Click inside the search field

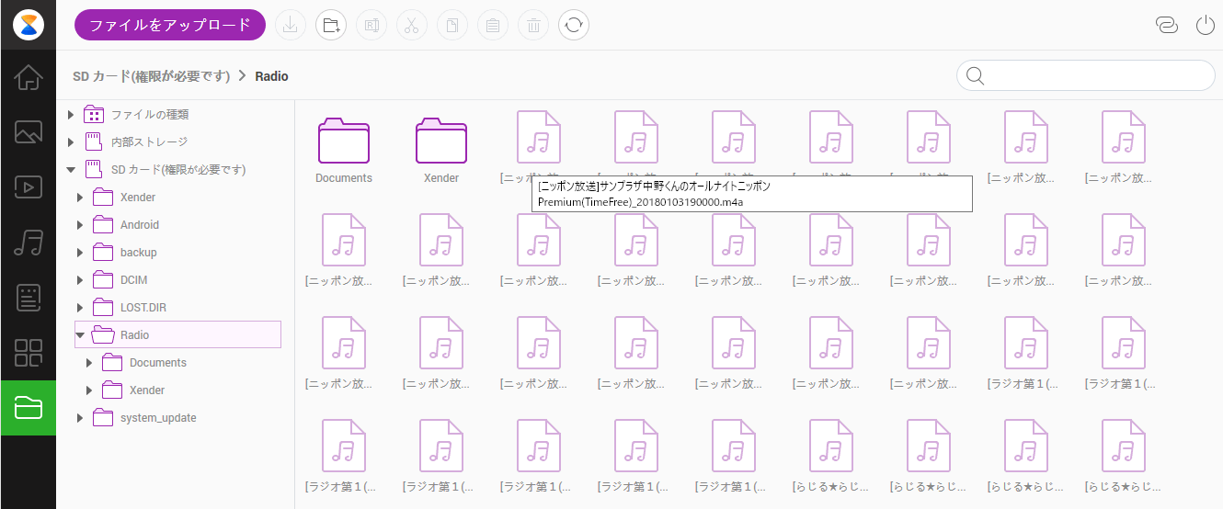[x=1086, y=75]
